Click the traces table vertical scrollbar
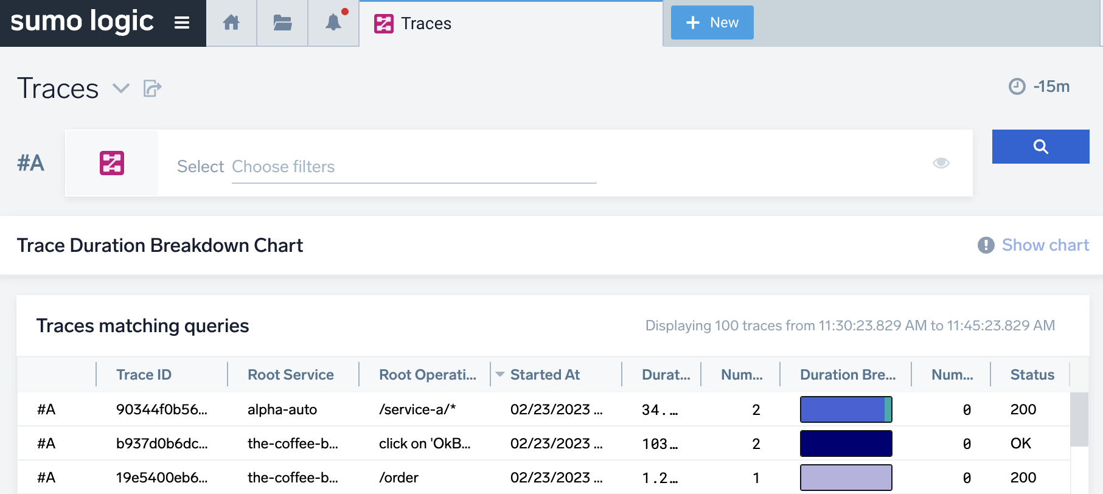The image size is (1103, 494). click(x=1079, y=420)
